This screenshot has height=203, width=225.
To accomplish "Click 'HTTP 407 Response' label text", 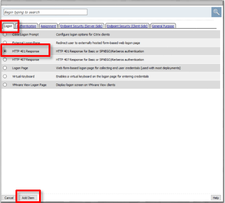I will (26, 60).
